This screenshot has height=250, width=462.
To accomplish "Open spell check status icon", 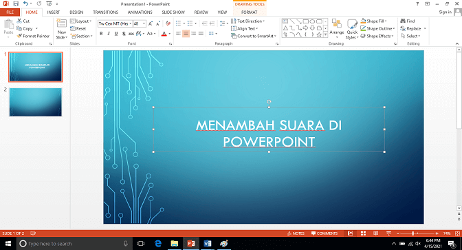I will coord(33,233).
